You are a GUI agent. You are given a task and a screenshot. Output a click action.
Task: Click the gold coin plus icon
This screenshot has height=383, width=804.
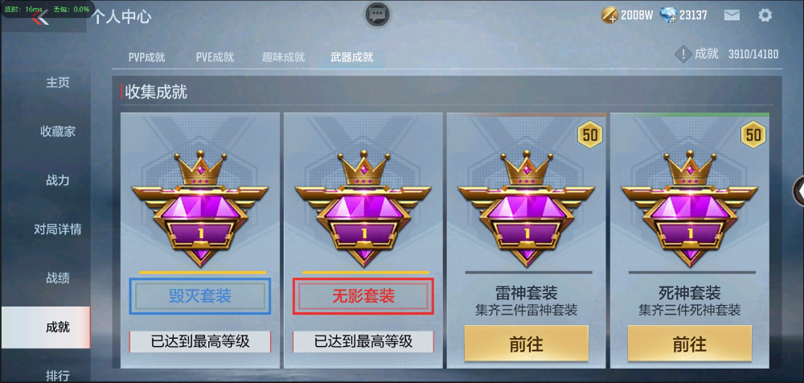point(610,15)
